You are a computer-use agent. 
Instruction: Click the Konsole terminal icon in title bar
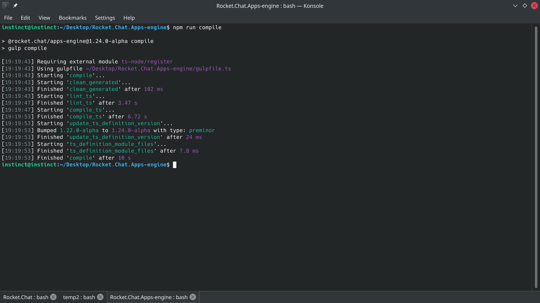(5, 6)
